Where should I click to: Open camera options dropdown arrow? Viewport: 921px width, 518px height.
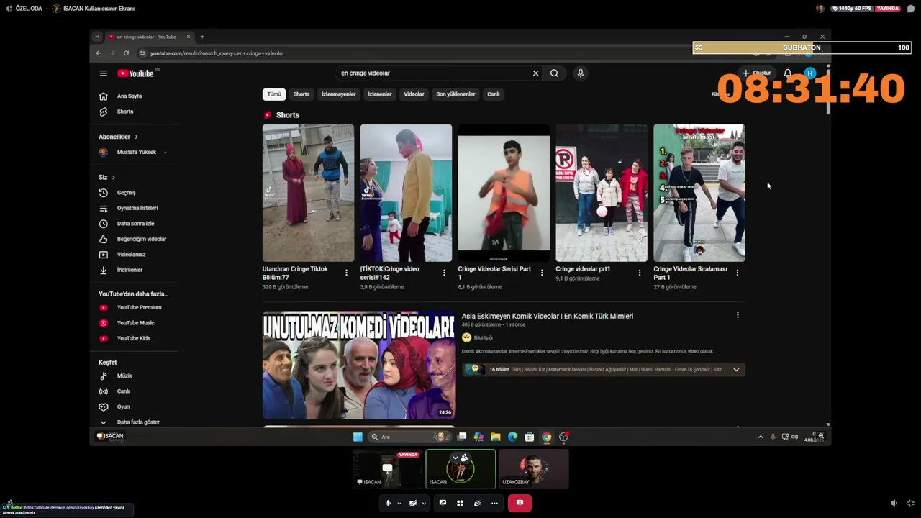click(425, 504)
